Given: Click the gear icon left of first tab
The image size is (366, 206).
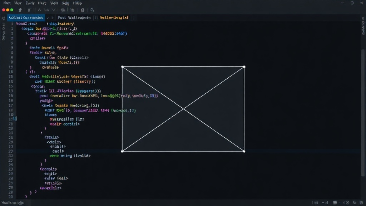Looking at the screenshot, I should coord(3,18).
